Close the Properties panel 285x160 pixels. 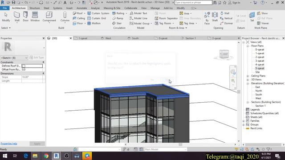pyautogui.click(x=44, y=38)
